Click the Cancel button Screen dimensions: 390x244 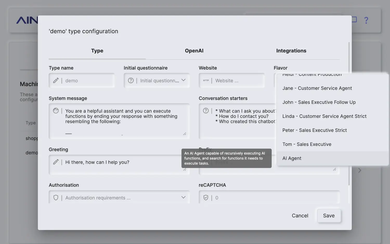300,216
